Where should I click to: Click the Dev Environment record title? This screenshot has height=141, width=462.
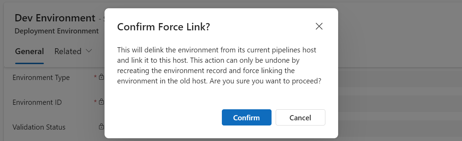tap(55, 18)
